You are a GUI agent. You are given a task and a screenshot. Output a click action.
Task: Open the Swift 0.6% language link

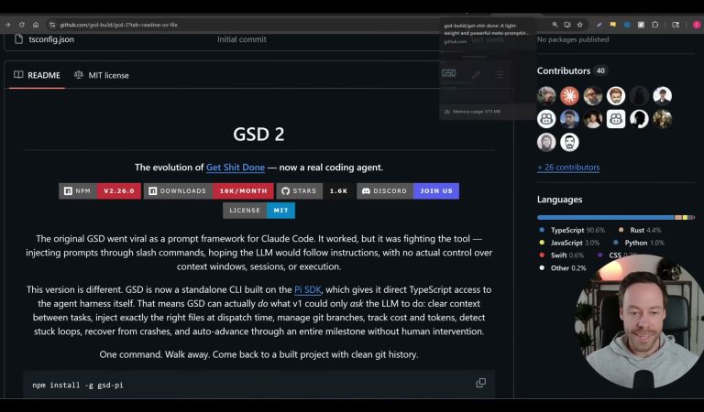point(562,255)
